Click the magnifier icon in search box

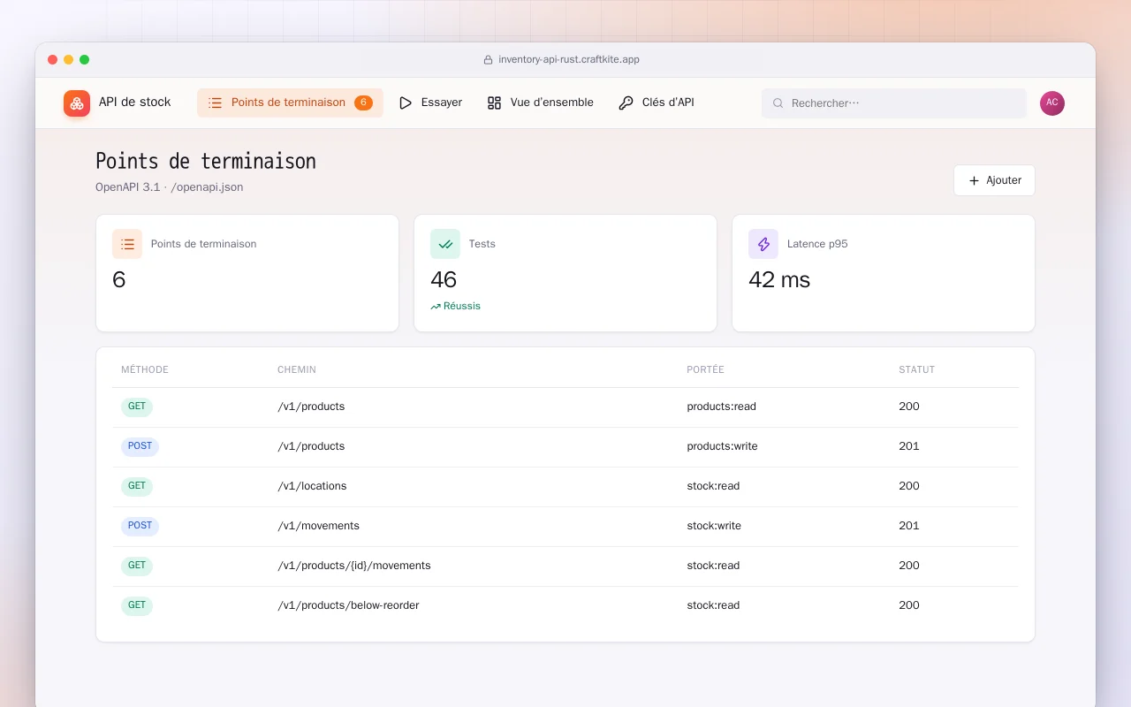coord(778,103)
